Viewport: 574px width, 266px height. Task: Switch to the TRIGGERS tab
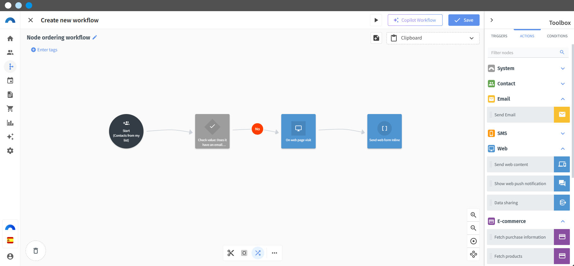(499, 36)
